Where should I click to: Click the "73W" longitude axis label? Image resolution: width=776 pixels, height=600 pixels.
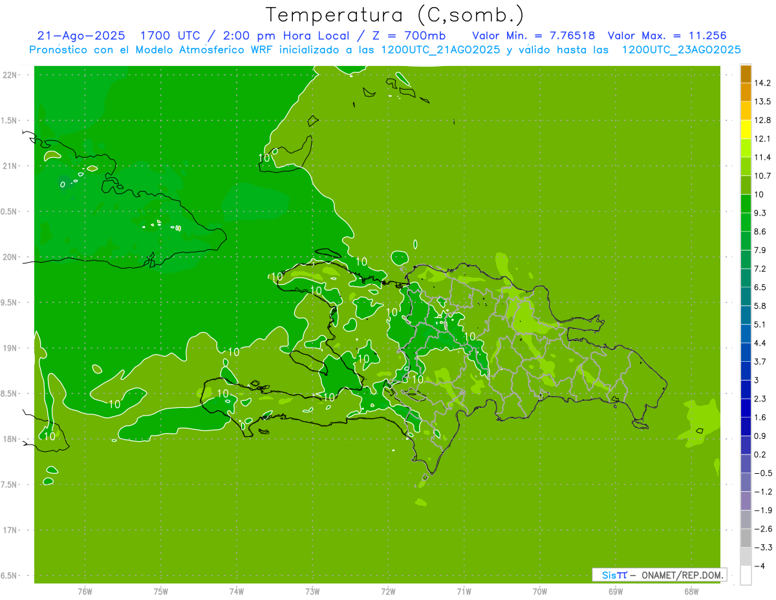[312, 592]
